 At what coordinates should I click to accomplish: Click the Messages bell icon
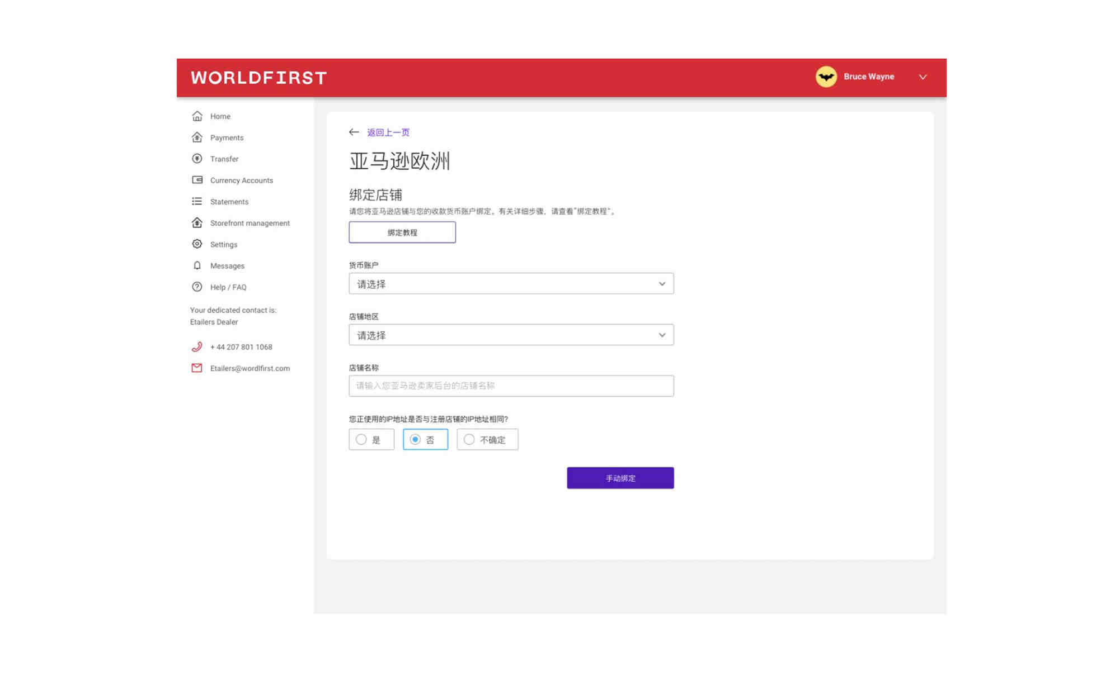[x=197, y=265]
